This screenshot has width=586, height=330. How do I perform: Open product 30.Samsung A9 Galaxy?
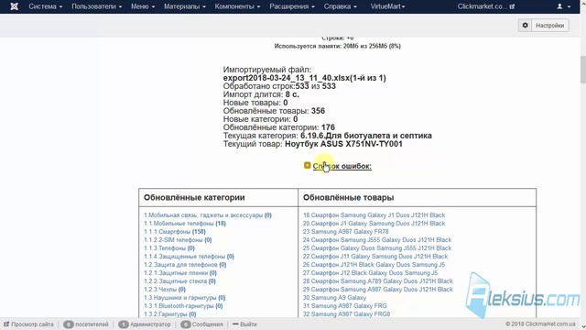pos(334,297)
